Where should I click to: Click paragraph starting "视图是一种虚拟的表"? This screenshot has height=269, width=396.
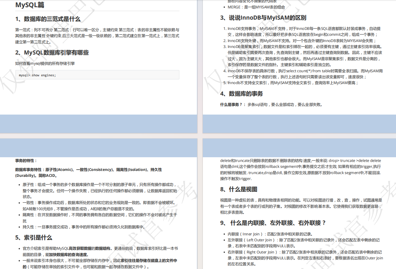point(301,206)
